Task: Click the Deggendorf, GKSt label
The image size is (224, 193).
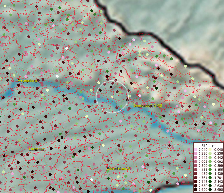Action: click(x=148, y=106)
